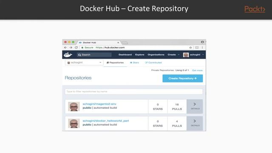Close the Docker Hub browser tab

click(118, 42)
